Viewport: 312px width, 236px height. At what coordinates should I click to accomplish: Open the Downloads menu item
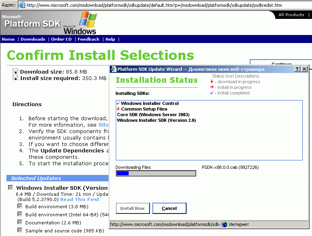[33, 39]
